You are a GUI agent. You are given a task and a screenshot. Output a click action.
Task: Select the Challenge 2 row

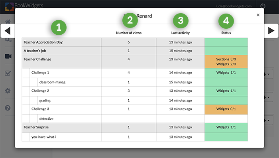coord(135,91)
